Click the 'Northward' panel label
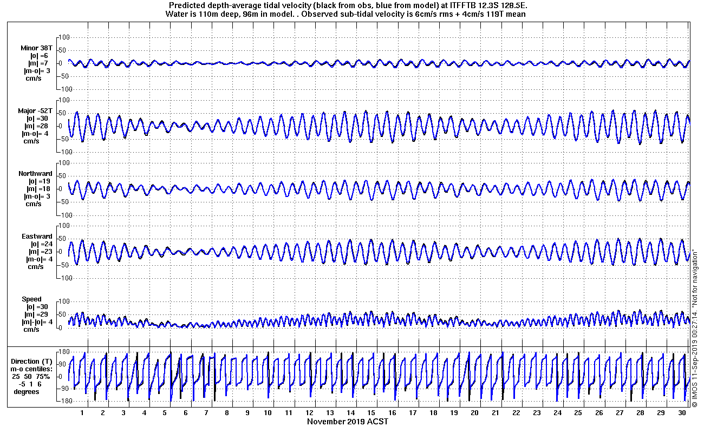This screenshot has height=433, width=704. [x=35, y=173]
